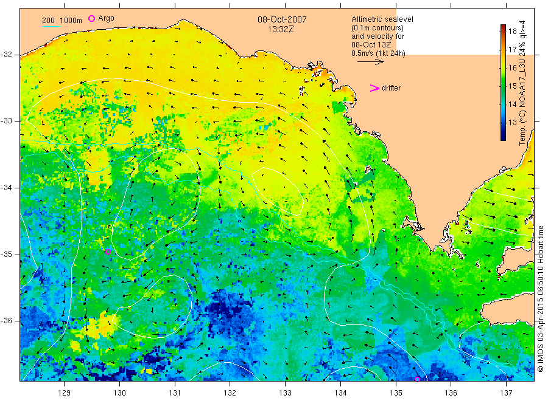Click the IMOS copyright text on right edge
The width and height of the screenshot is (548, 401).
pos(540,299)
